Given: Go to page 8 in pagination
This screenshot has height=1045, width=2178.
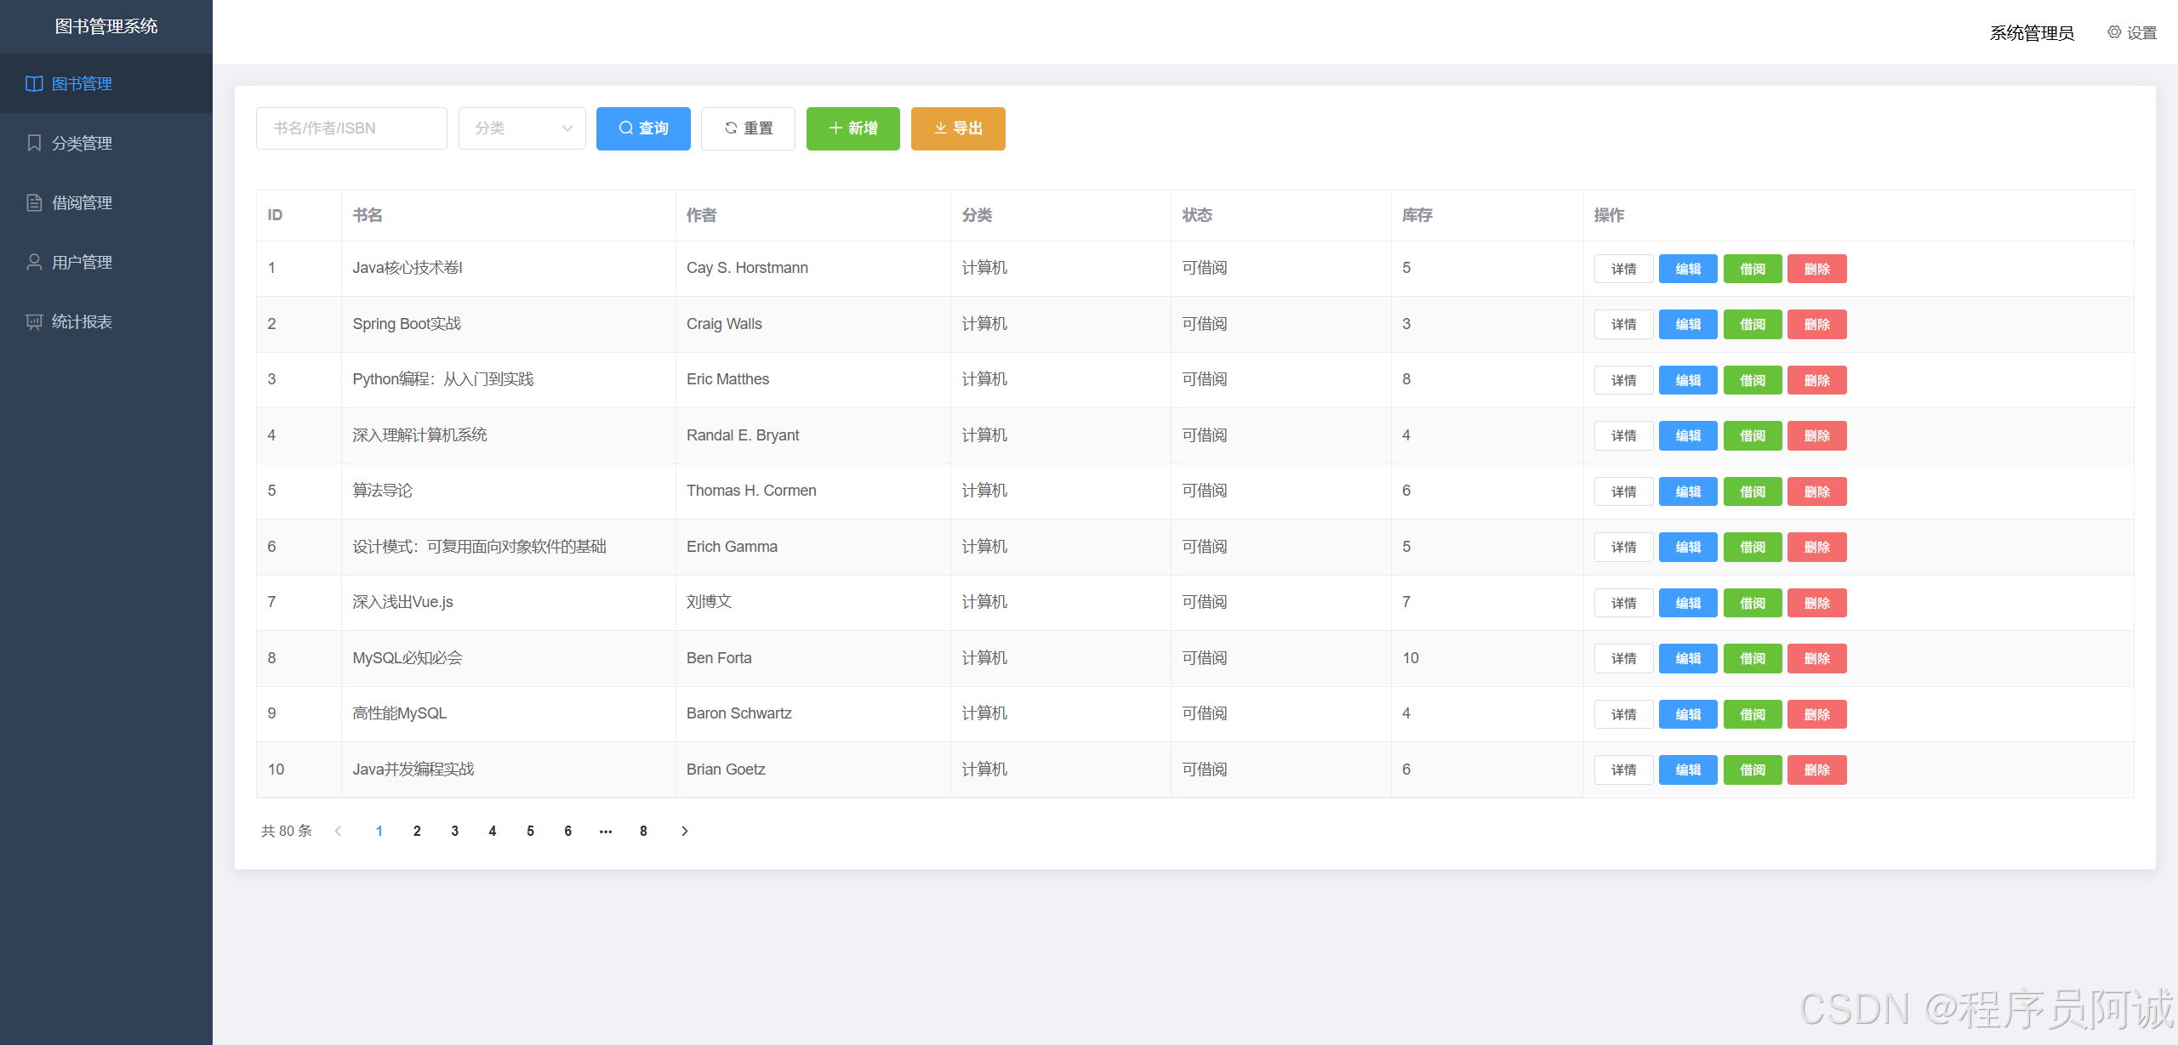Looking at the screenshot, I should 643,831.
